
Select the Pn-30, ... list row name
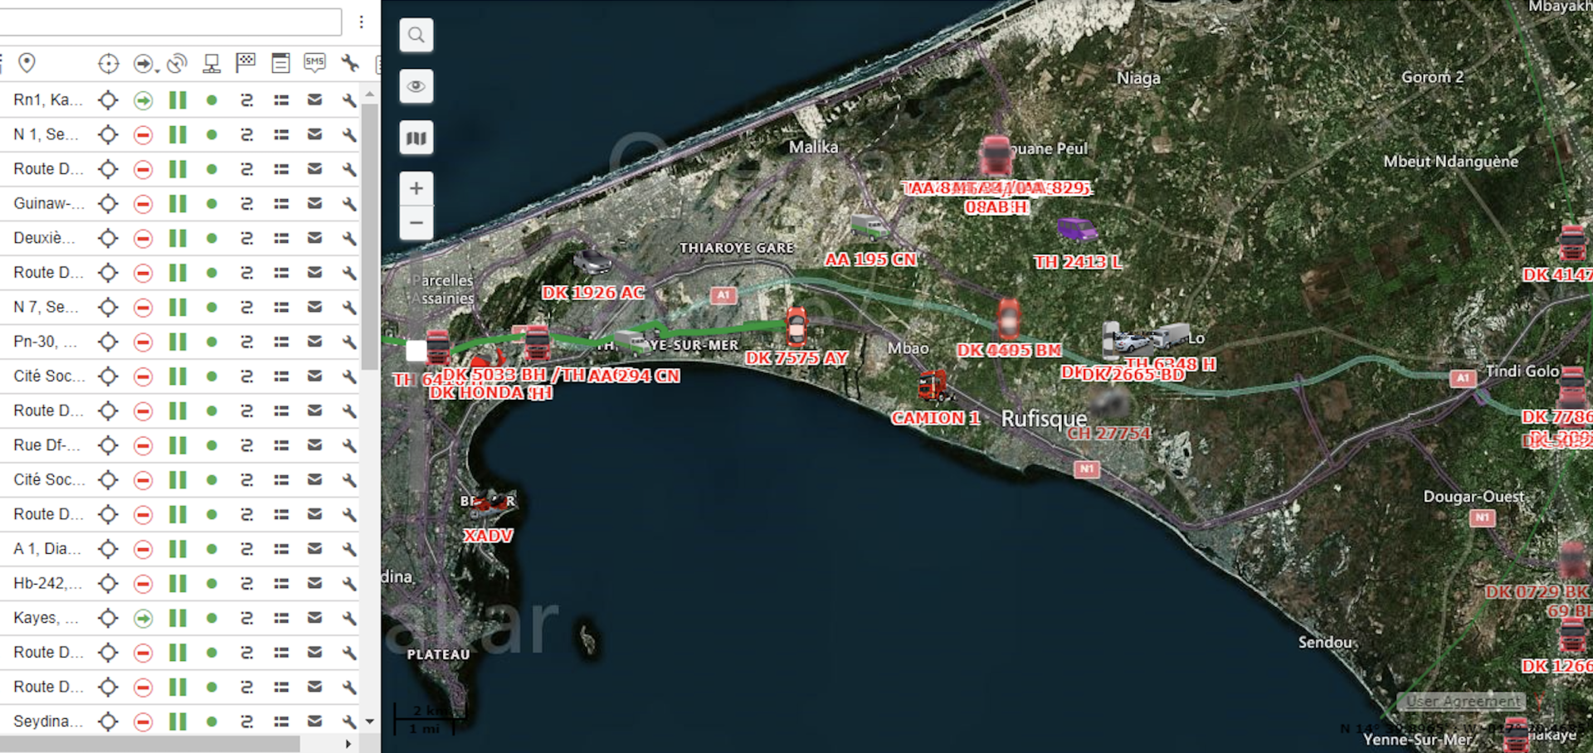[46, 342]
